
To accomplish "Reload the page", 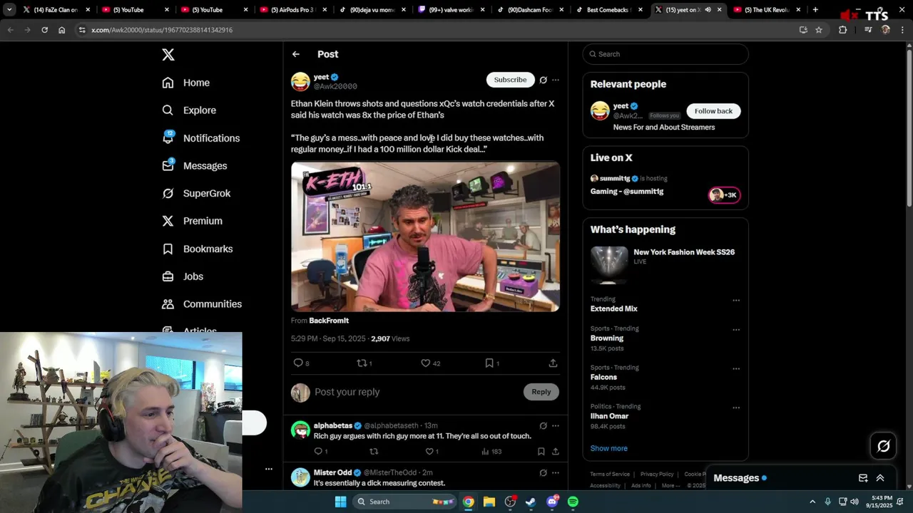I will tap(44, 30).
